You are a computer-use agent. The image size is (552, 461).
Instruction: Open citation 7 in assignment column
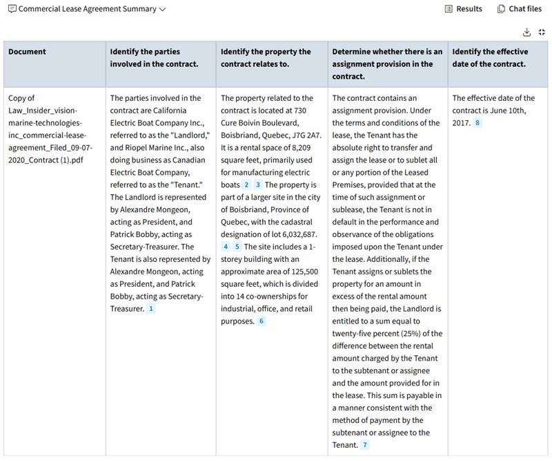365,445
